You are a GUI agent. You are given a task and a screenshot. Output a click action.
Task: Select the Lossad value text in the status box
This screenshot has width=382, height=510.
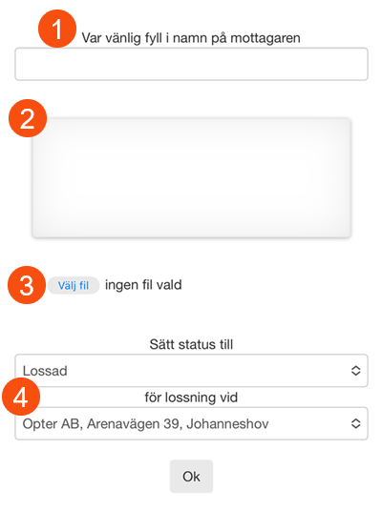click(45, 371)
